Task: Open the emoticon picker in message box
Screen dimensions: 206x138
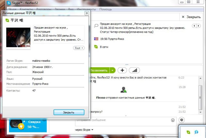Action: point(173,120)
